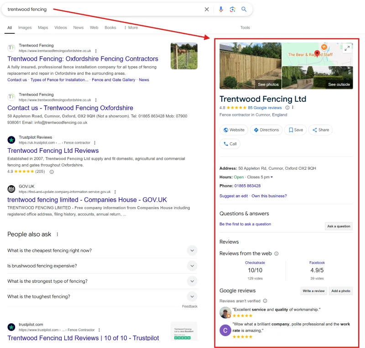Switch to Maps tab
The image size is (365, 348).
click(x=43, y=28)
